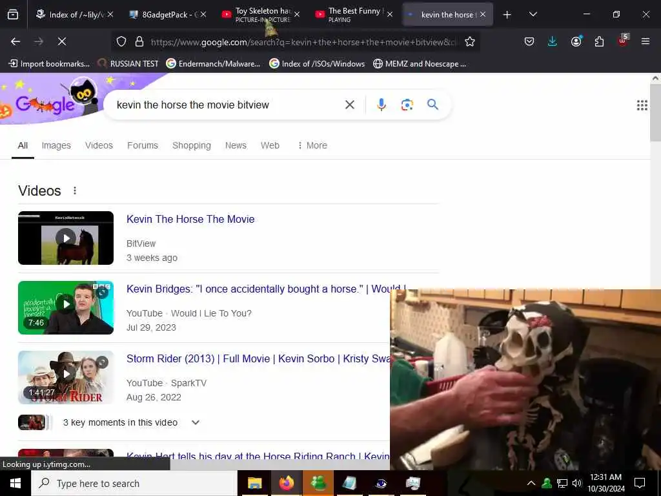The image size is (661, 496).
Task: Click Windows taskbar search box
Action: click(x=134, y=483)
